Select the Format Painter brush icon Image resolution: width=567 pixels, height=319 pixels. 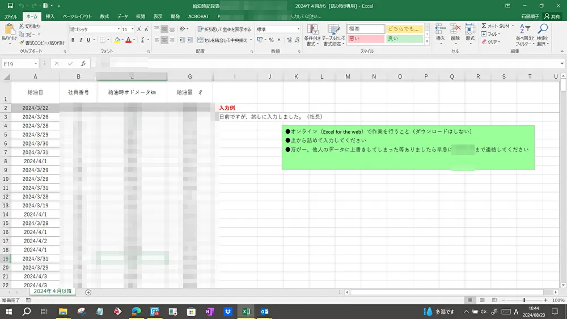click(22, 42)
